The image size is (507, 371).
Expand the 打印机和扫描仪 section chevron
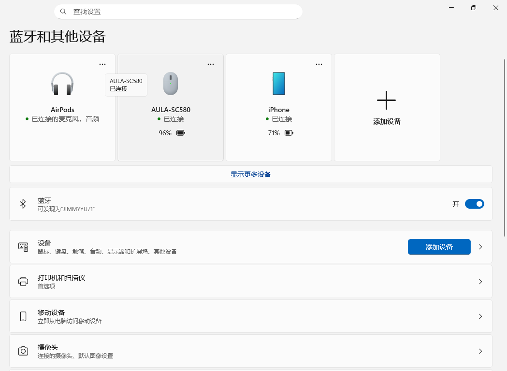point(480,282)
